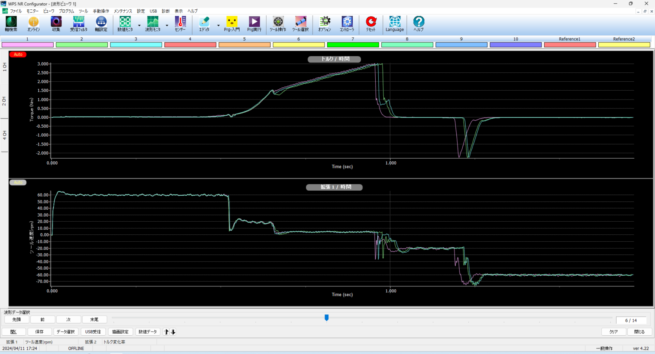
Task: Toggle the Auto badge on tool speed chart
Action: tap(18, 183)
